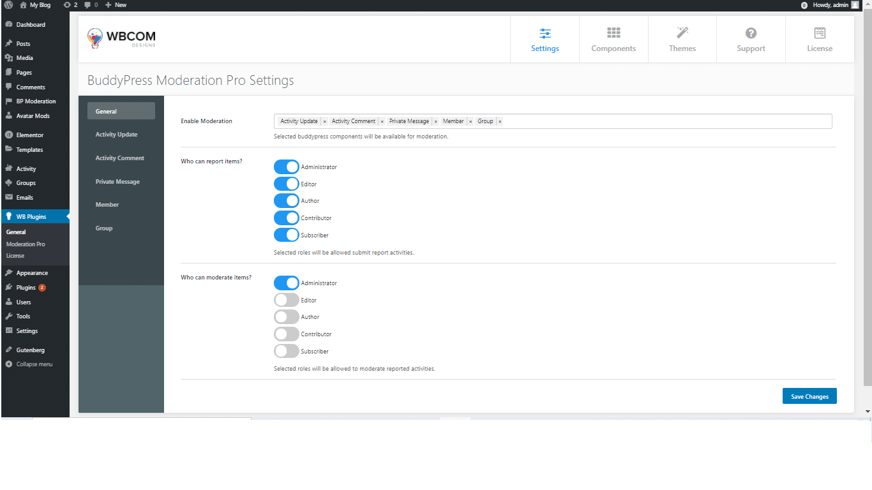Collapse the admin sidebar menu
The image size is (872, 490).
click(x=29, y=364)
